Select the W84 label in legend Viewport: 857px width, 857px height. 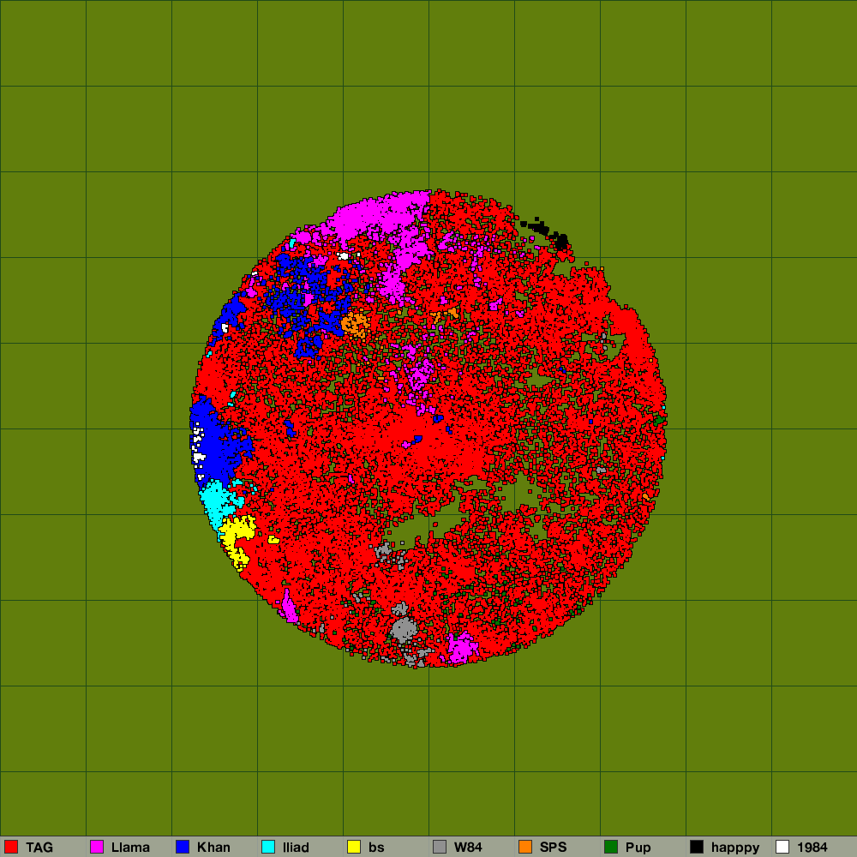(468, 848)
